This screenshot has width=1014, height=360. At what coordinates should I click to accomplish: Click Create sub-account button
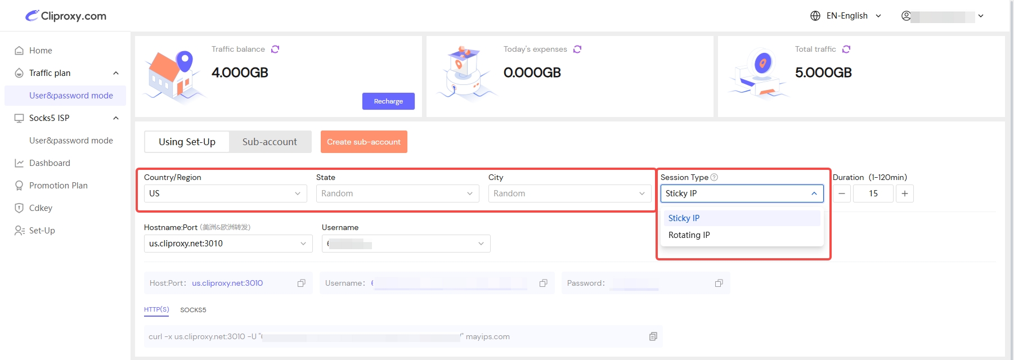tap(364, 142)
